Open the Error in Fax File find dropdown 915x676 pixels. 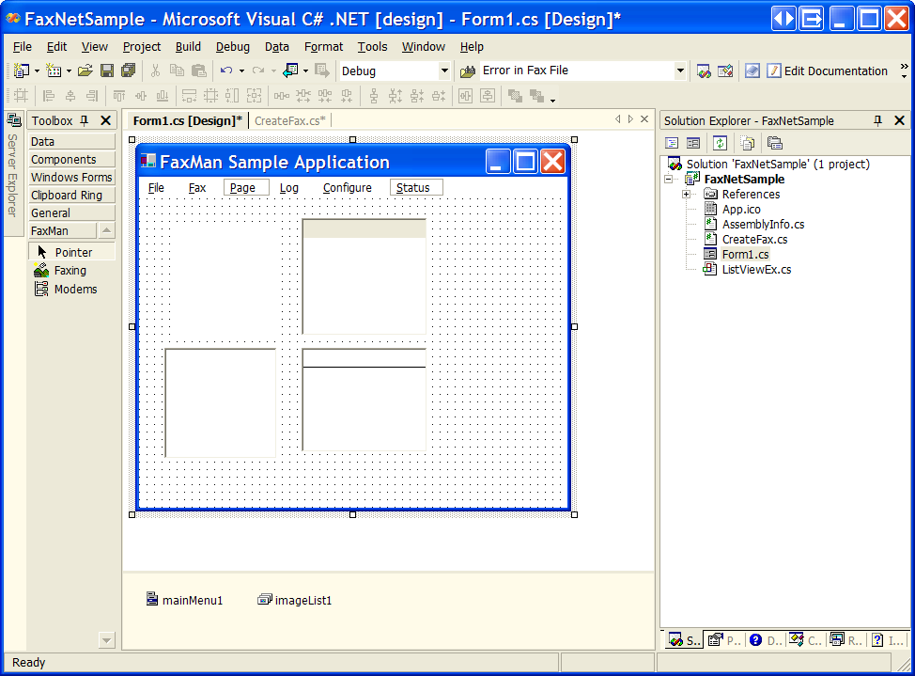(x=680, y=71)
